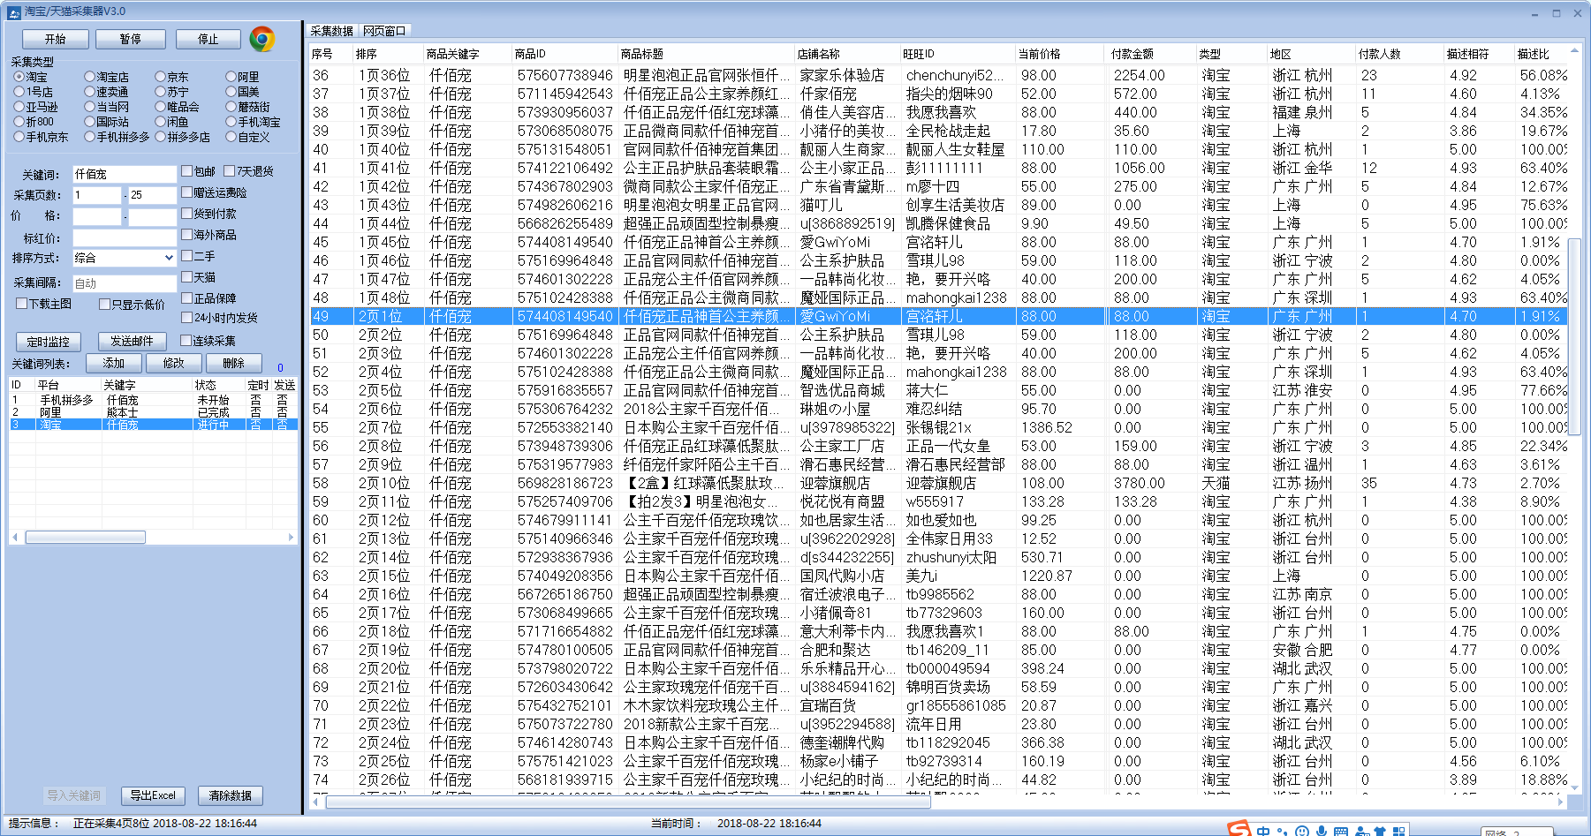Click the 关键词 input field
The width and height of the screenshot is (1591, 836).
[x=125, y=174]
